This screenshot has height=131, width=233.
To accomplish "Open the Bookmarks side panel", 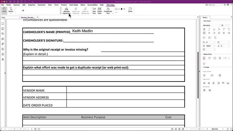I will coord(3,24).
